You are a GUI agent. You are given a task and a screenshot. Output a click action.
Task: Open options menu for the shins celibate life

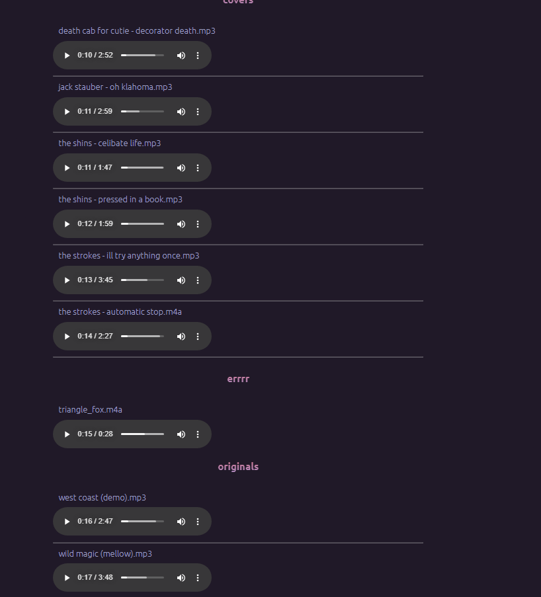(x=198, y=168)
